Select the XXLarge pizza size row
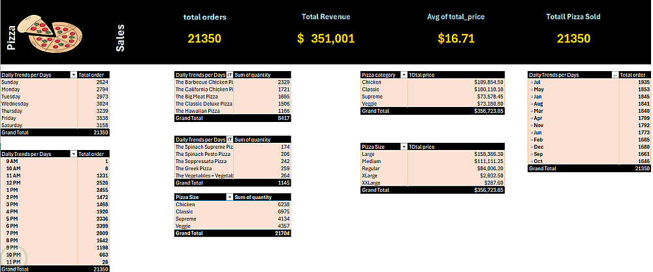Viewport: 653px width, 272px height. coord(372,183)
